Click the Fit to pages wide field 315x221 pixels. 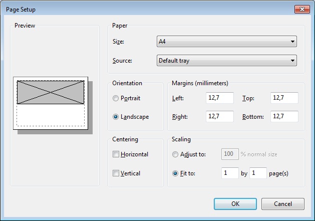(x=230, y=173)
